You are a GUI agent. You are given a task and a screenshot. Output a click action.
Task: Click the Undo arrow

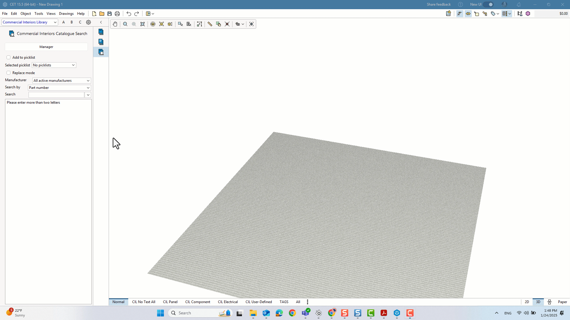129,14
